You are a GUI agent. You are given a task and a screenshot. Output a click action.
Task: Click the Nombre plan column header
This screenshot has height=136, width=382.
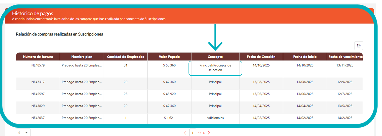pos(82,57)
